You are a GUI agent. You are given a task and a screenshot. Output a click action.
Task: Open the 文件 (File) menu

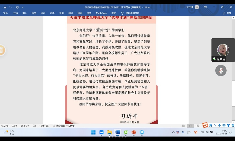click(5, 13)
